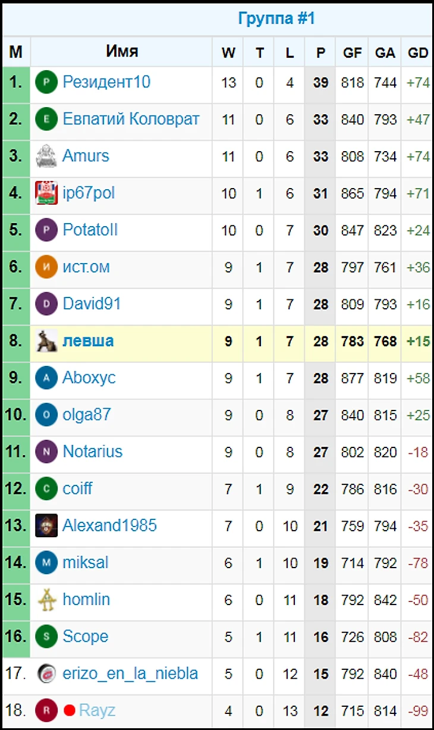Click the purple P avatar of PotatoII
This screenshot has width=434, height=730.
[46, 230]
